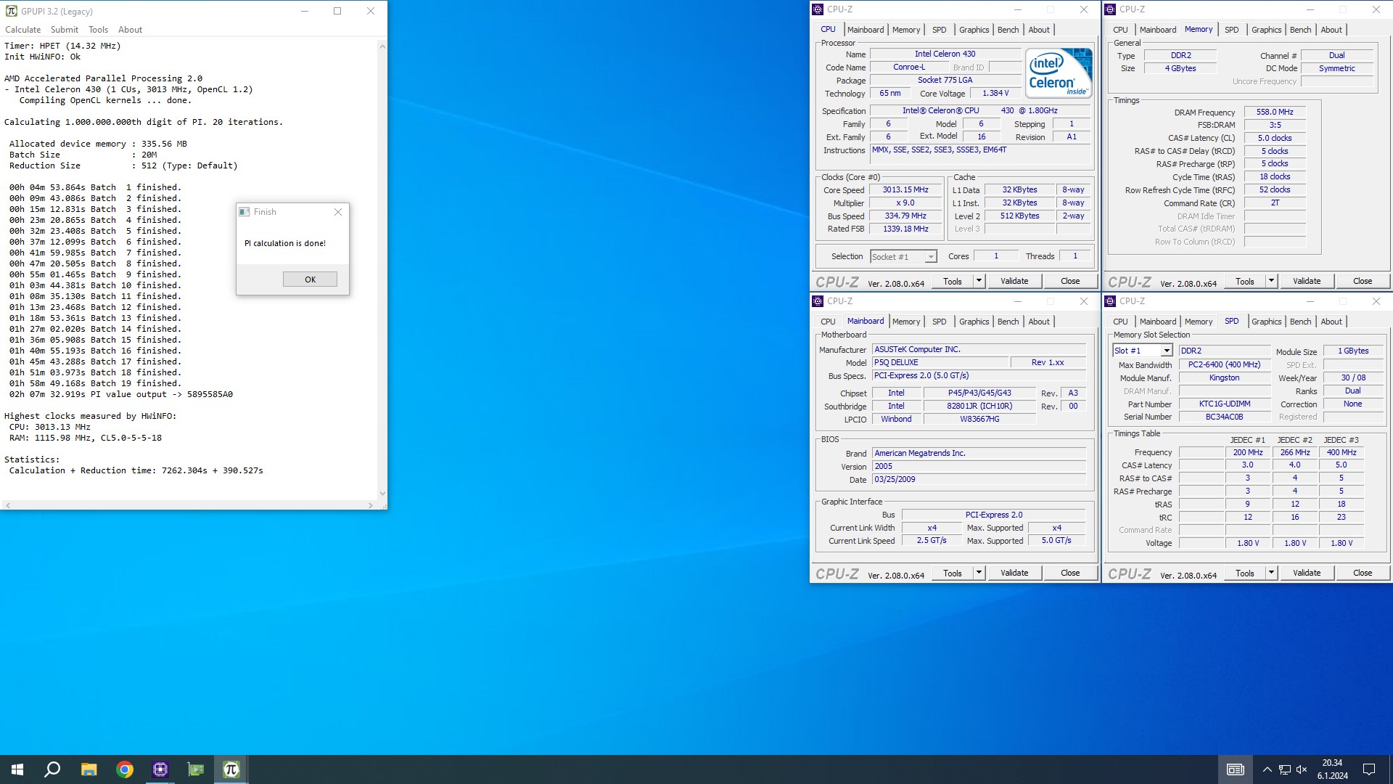Open network tray icon
The width and height of the screenshot is (1393, 784).
coord(1284,769)
